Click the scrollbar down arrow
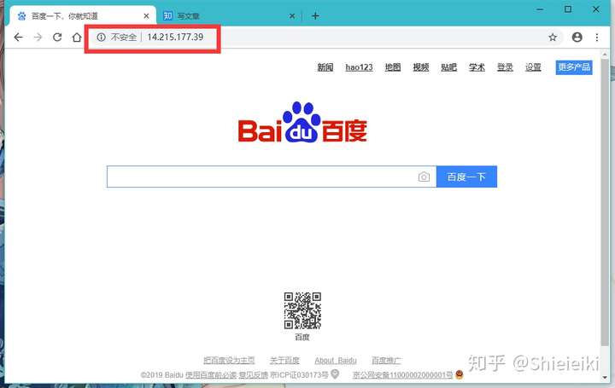615x388 pixels. pos(605,378)
